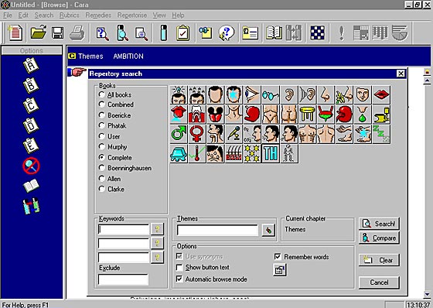Viewport: 433px width, 308px height.
Task: Click the clock in the status bar
Action: (x=418, y=305)
